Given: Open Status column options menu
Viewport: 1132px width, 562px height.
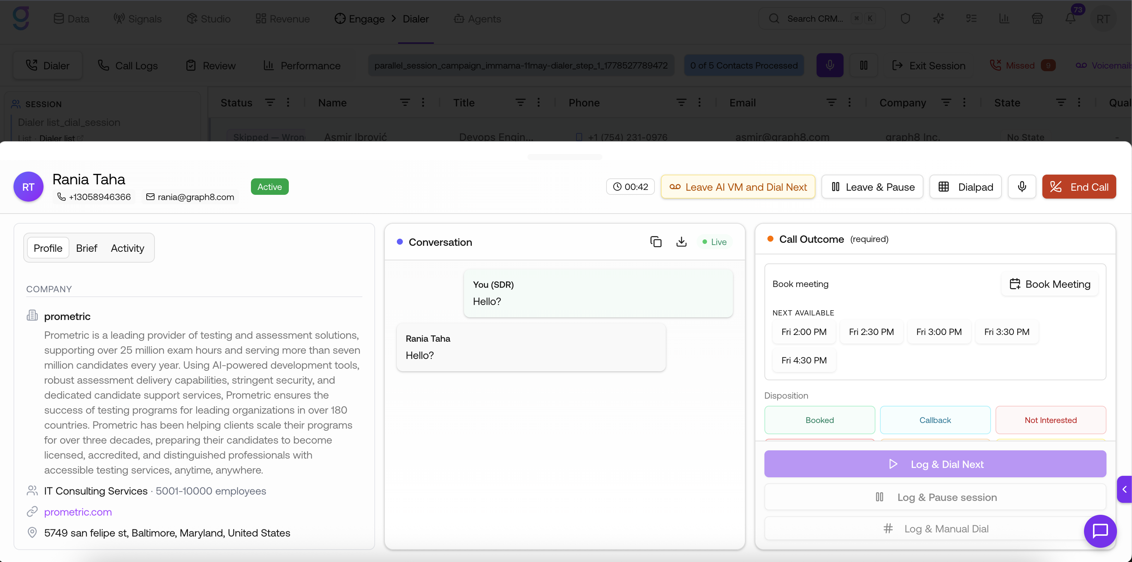Looking at the screenshot, I should tap(288, 102).
